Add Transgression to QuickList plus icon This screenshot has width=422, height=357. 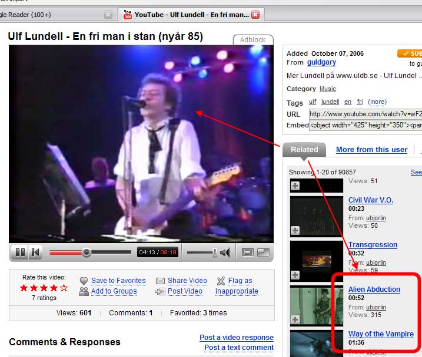coord(295,275)
